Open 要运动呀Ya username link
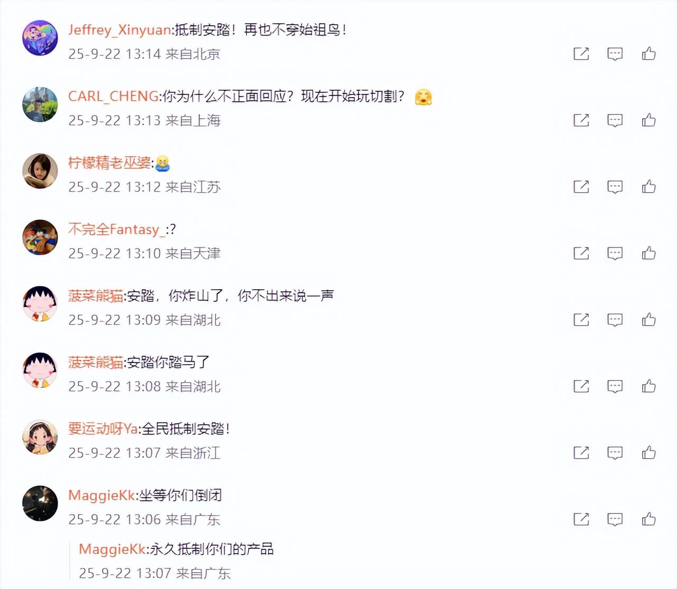Screen dimensions: 677x589 (x=103, y=429)
